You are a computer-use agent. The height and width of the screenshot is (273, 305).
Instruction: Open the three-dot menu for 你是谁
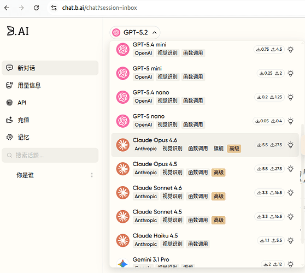click(92, 175)
